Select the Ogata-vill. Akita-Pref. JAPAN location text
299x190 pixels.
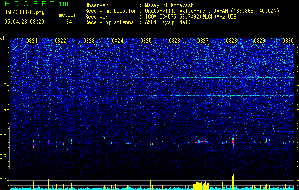(x=212, y=11)
